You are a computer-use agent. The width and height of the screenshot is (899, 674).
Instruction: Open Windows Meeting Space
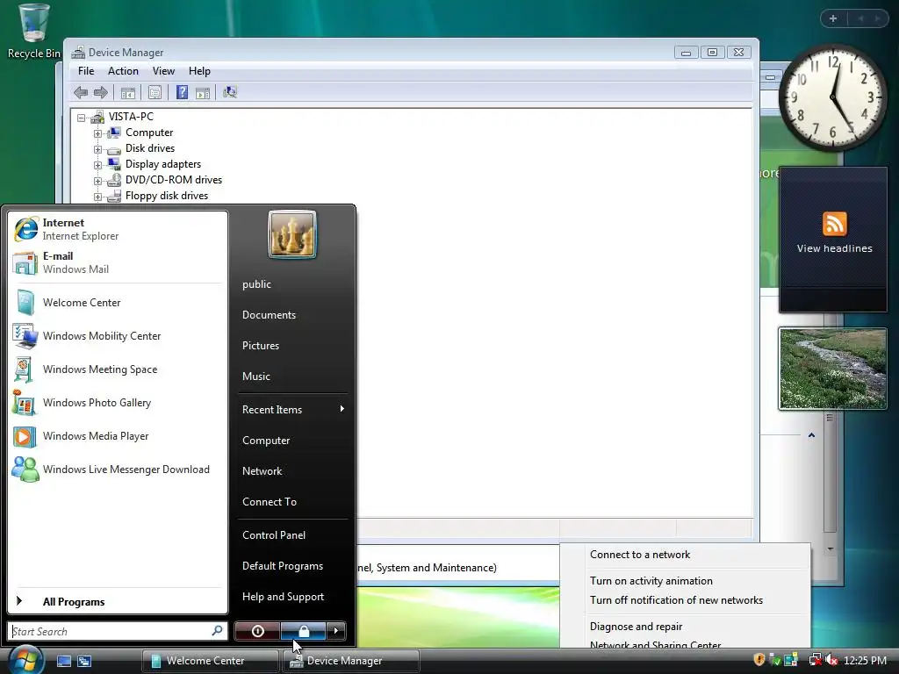click(118, 369)
